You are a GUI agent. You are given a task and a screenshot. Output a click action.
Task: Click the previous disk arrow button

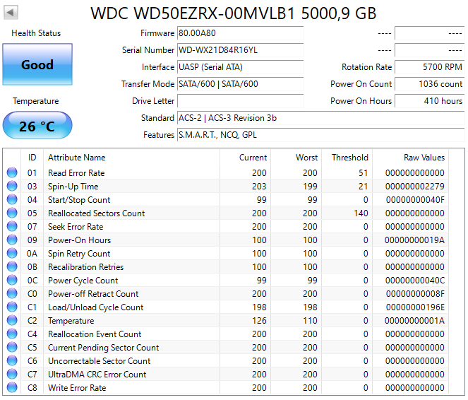[11, 12]
